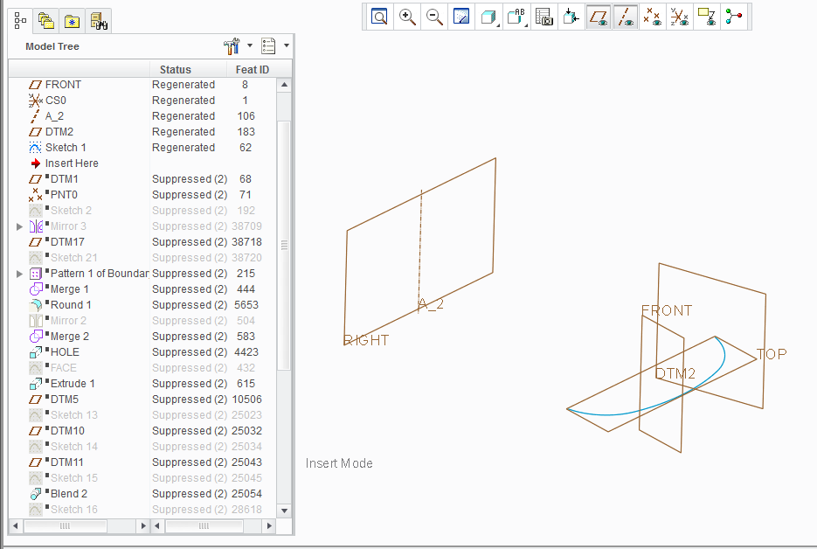The height and width of the screenshot is (549, 817).
Task: Click the Sketch 2 icon in tree
Action: pyautogui.click(x=36, y=210)
